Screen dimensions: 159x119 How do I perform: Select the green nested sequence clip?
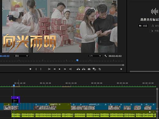[x=60, y=106]
